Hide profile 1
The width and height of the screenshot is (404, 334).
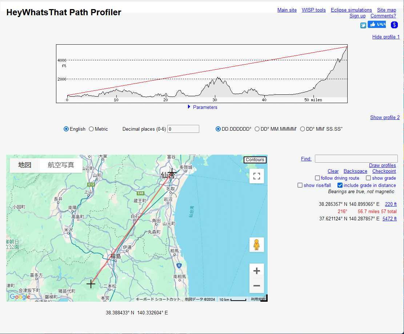[x=386, y=37]
